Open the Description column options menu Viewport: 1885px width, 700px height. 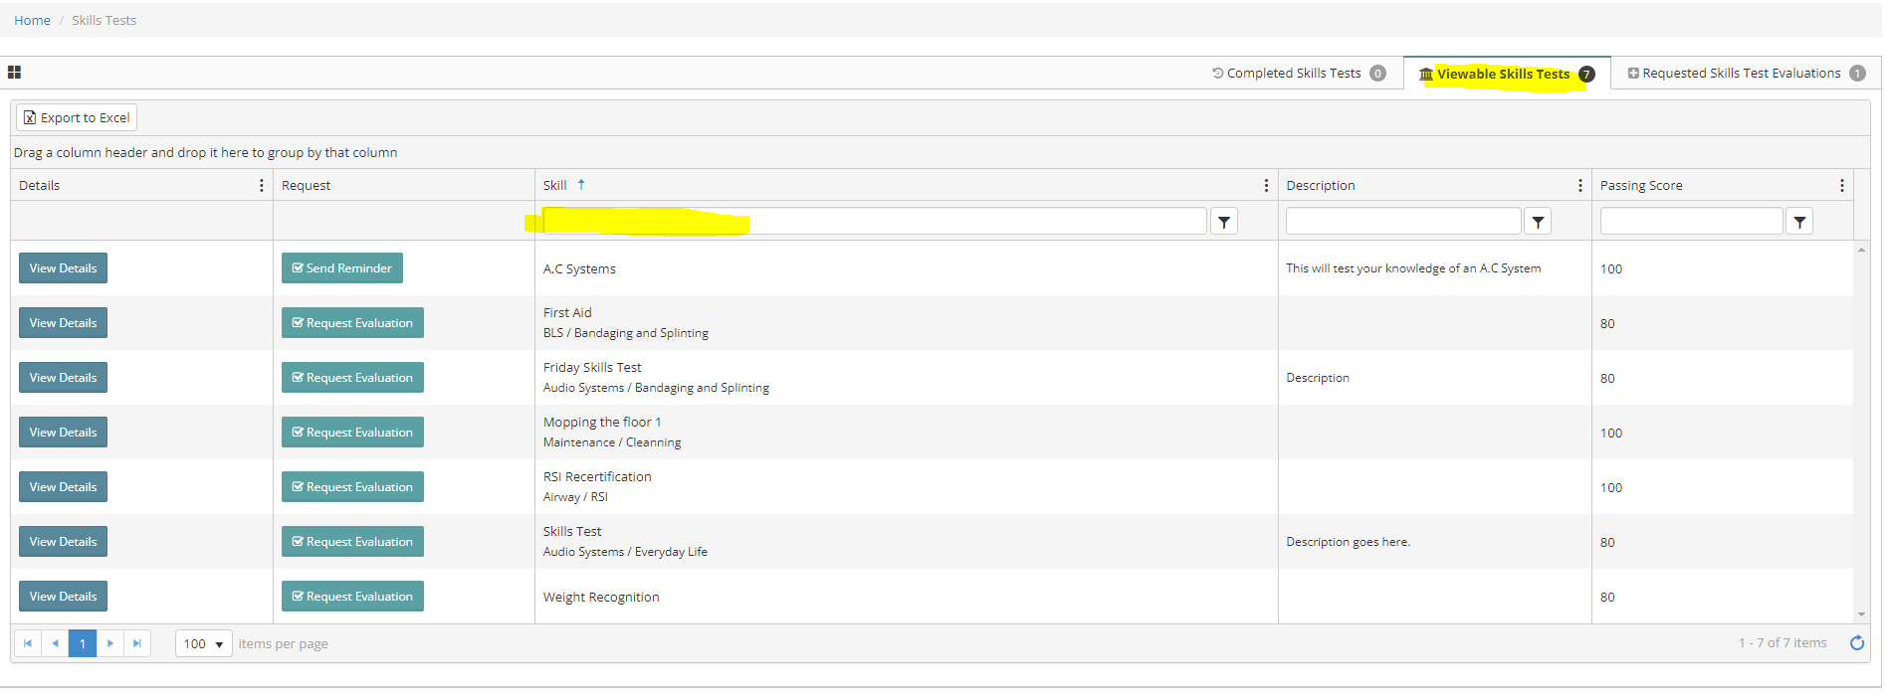(x=1579, y=186)
